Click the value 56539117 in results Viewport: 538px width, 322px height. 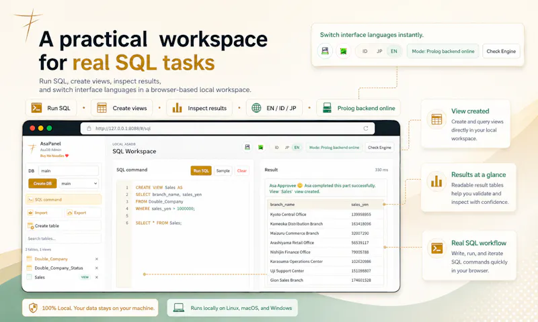[360, 243]
